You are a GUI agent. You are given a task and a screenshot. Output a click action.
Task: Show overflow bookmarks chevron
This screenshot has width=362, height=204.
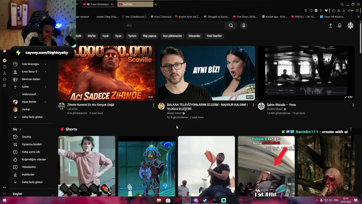pyautogui.click(x=358, y=17)
